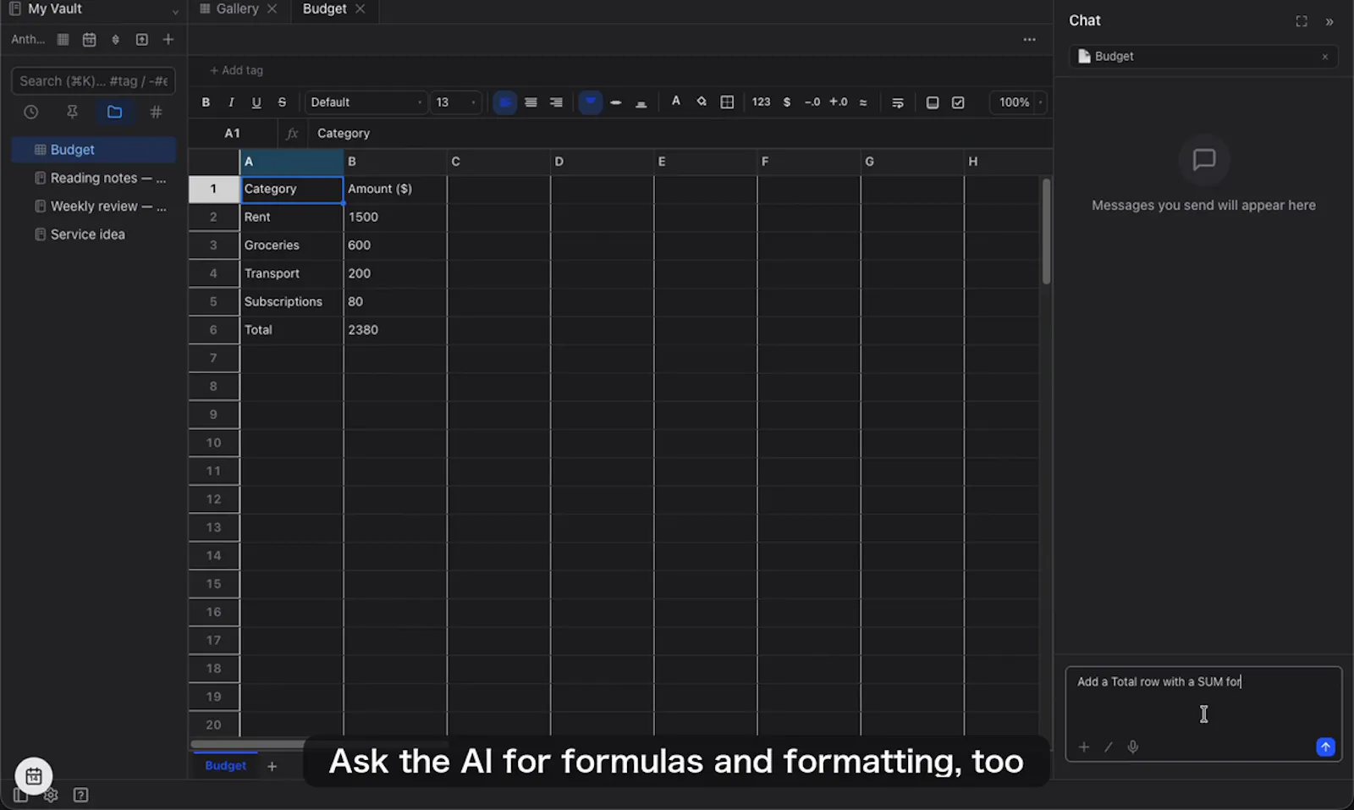The width and height of the screenshot is (1354, 810).
Task: Align cell text right
Action: (x=556, y=102)
